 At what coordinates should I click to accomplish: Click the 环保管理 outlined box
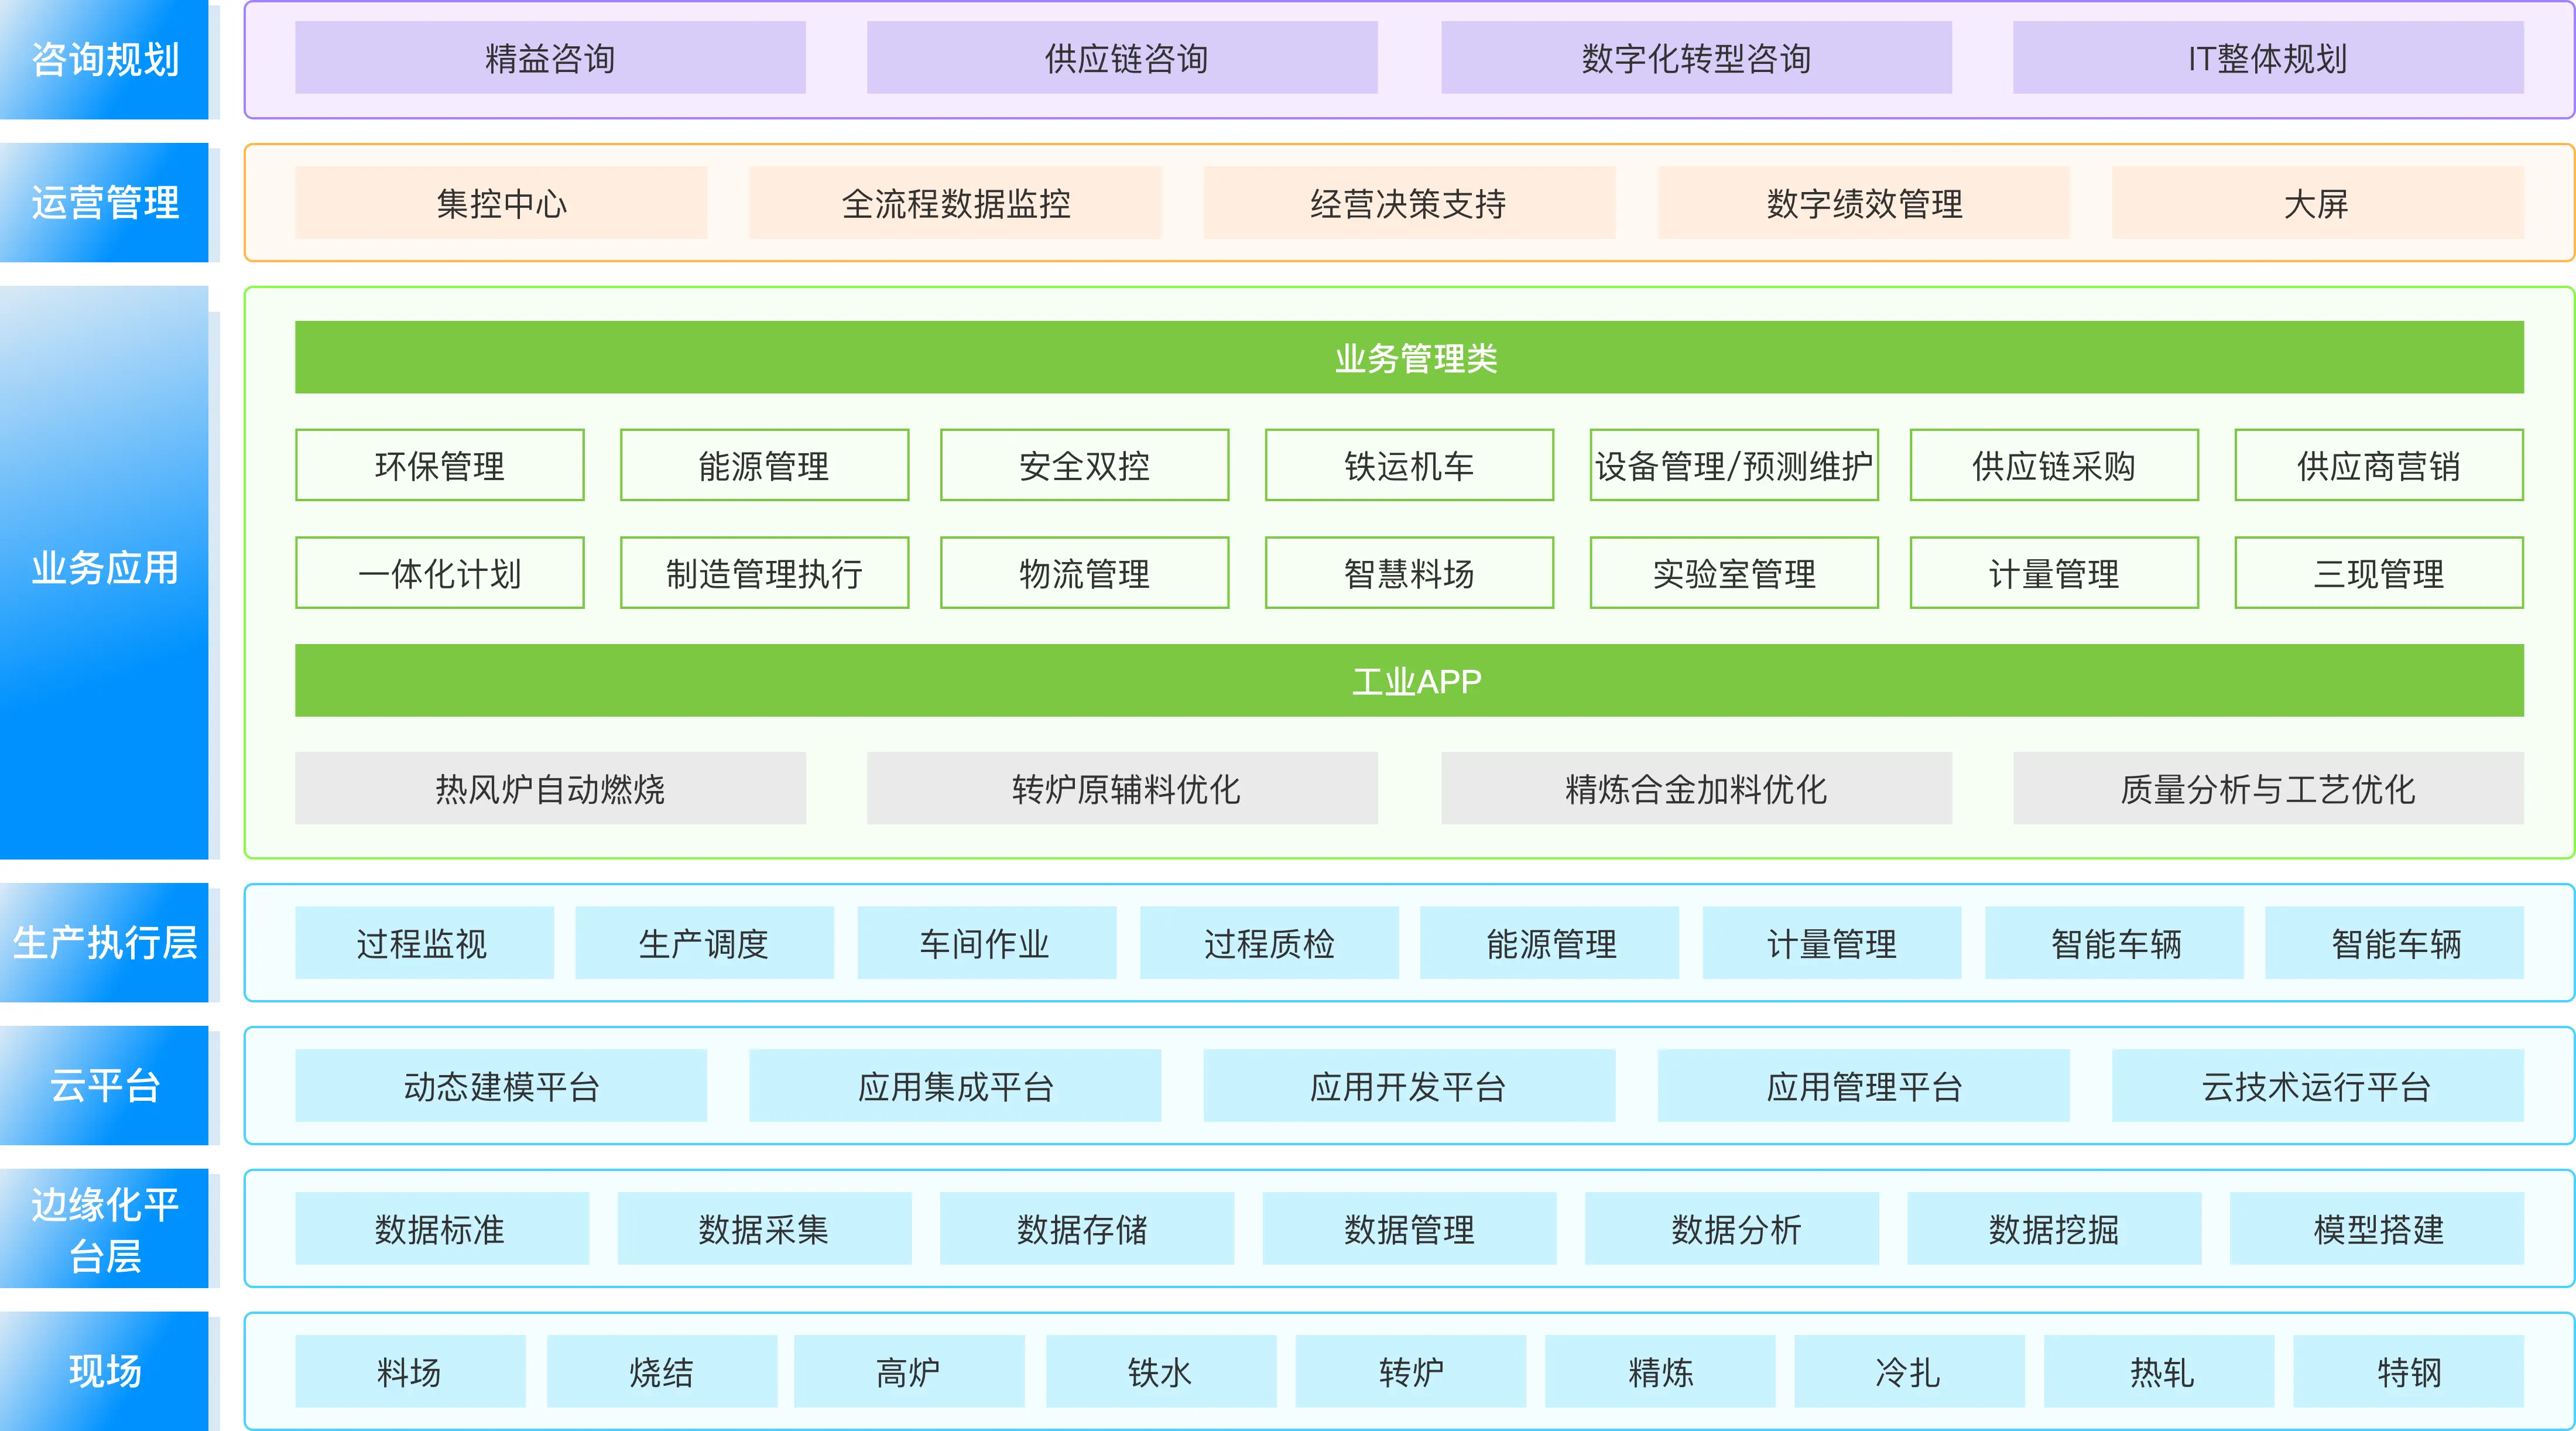coord(440,466)
